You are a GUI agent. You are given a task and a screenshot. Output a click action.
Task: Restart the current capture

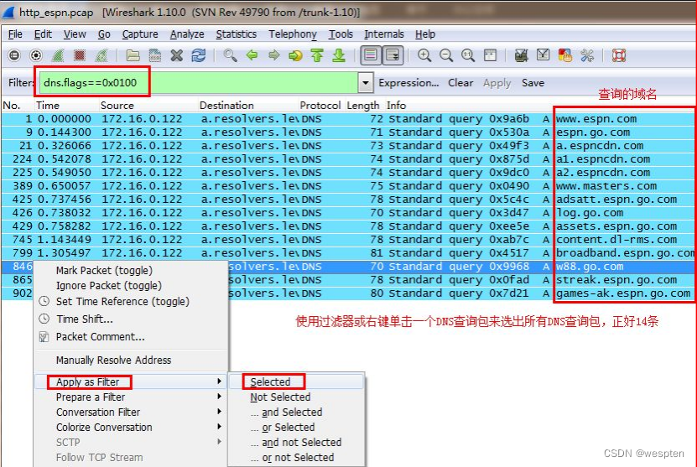101,55
